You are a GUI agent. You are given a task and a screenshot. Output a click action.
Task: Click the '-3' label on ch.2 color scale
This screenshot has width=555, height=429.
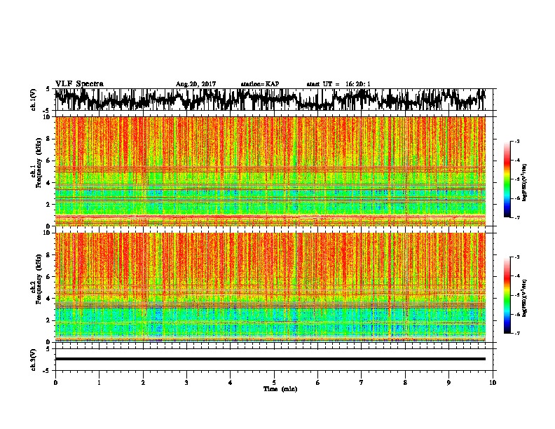(516, 257)
